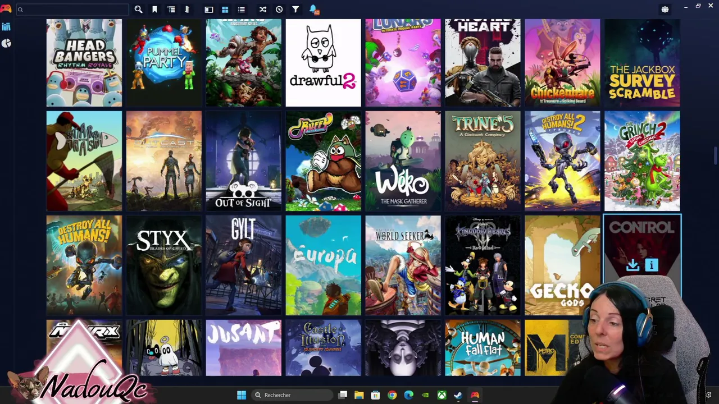
Task: Select the Gylt game cover
Action: [244, 265]
